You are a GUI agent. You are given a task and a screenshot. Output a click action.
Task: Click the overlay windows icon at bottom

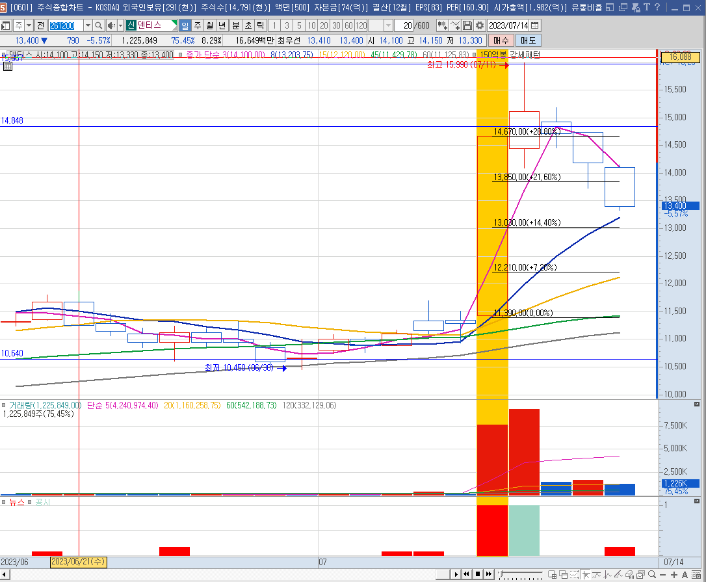(563, 574)
